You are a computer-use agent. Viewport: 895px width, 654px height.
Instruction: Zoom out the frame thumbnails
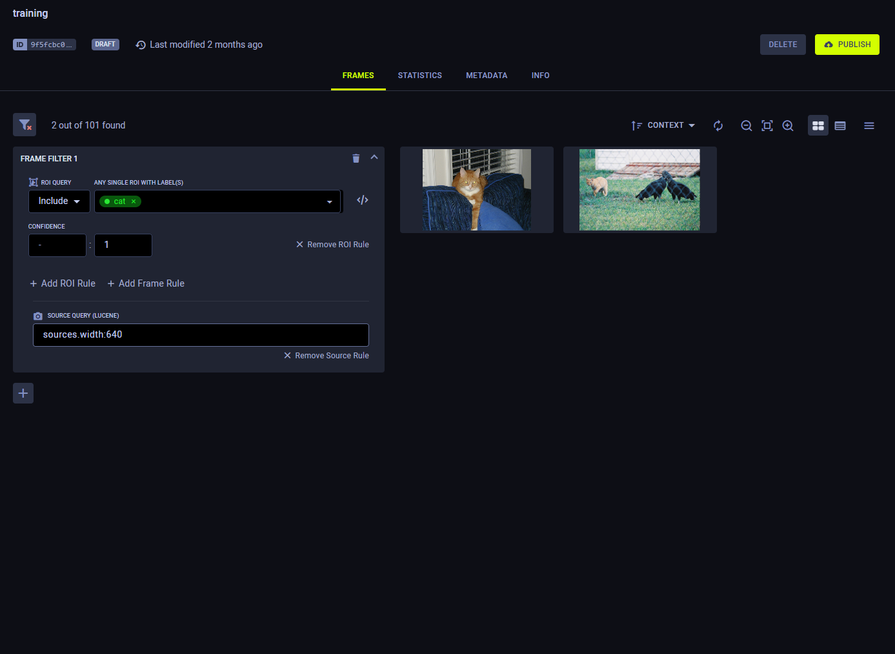pyautogui.click(x=747, y=126)
